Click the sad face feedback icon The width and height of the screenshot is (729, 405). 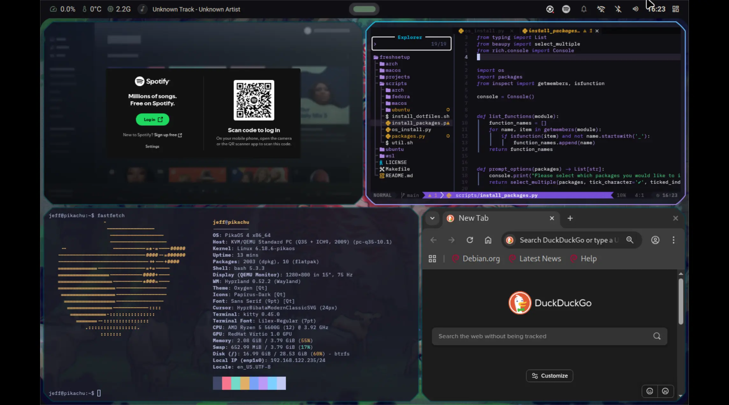coord(665,391)
